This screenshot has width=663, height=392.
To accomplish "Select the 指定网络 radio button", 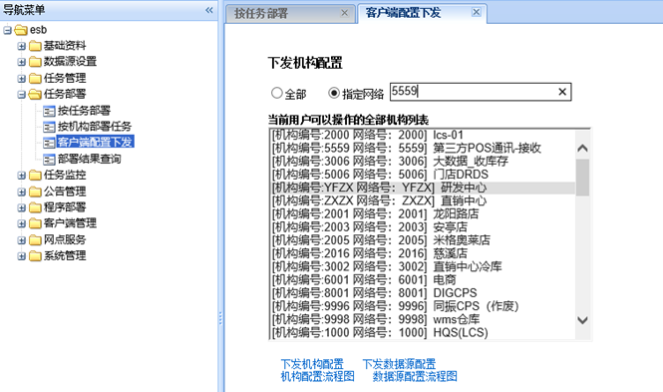I will click(x=334, y=93).
